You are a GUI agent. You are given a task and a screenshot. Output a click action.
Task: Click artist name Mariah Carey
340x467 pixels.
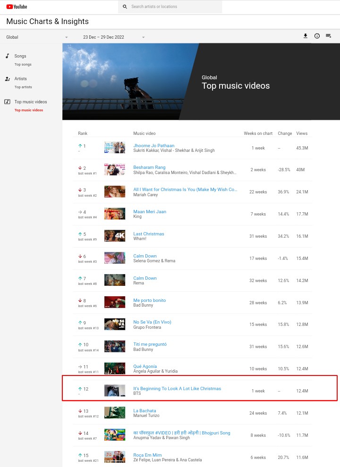(x=145, y=195)
